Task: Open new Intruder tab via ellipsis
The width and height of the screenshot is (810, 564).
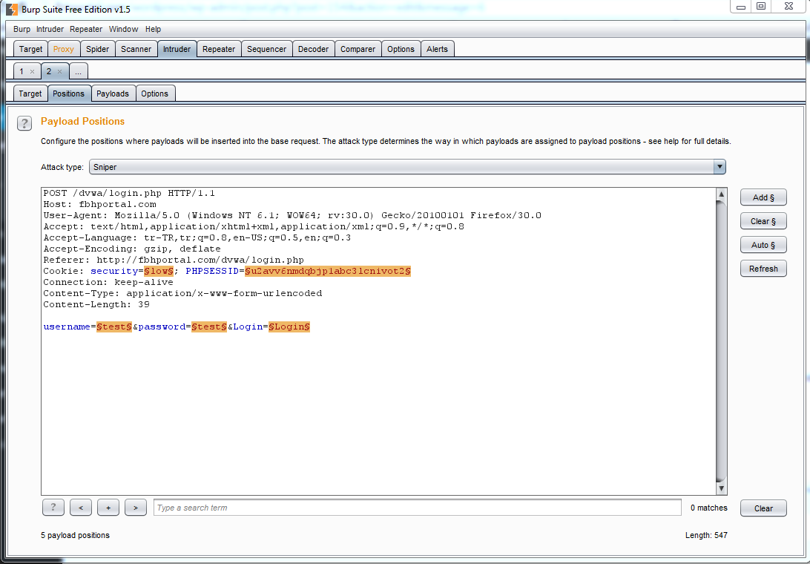Action: tap(78, 71)
